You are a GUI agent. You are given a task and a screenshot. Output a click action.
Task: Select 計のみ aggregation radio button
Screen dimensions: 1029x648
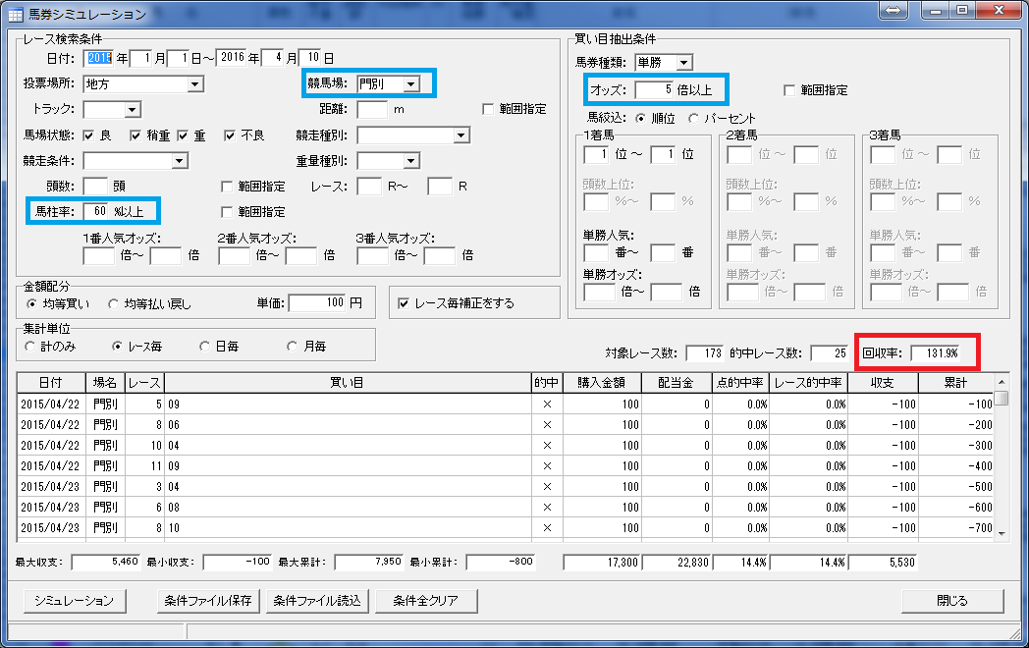coord(29,346)
